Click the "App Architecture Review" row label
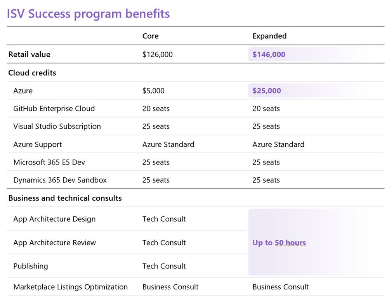The width and height of the screenshot is (389, 298). coord(55,243)
